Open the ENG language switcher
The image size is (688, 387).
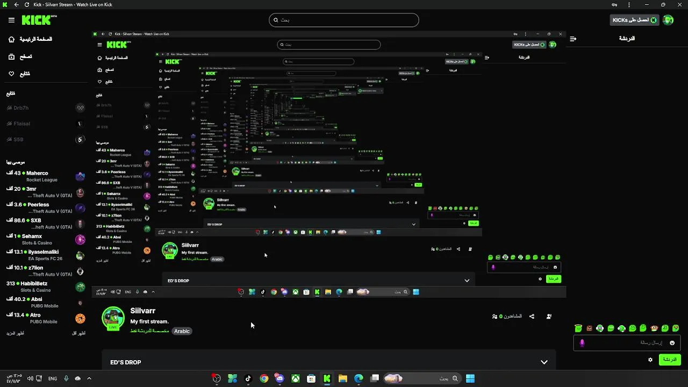click(53, 378)
